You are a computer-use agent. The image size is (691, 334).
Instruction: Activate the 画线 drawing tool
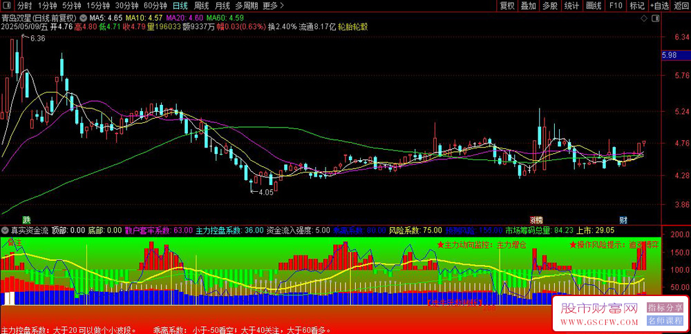pyautogui.click(x=594, y=6)
